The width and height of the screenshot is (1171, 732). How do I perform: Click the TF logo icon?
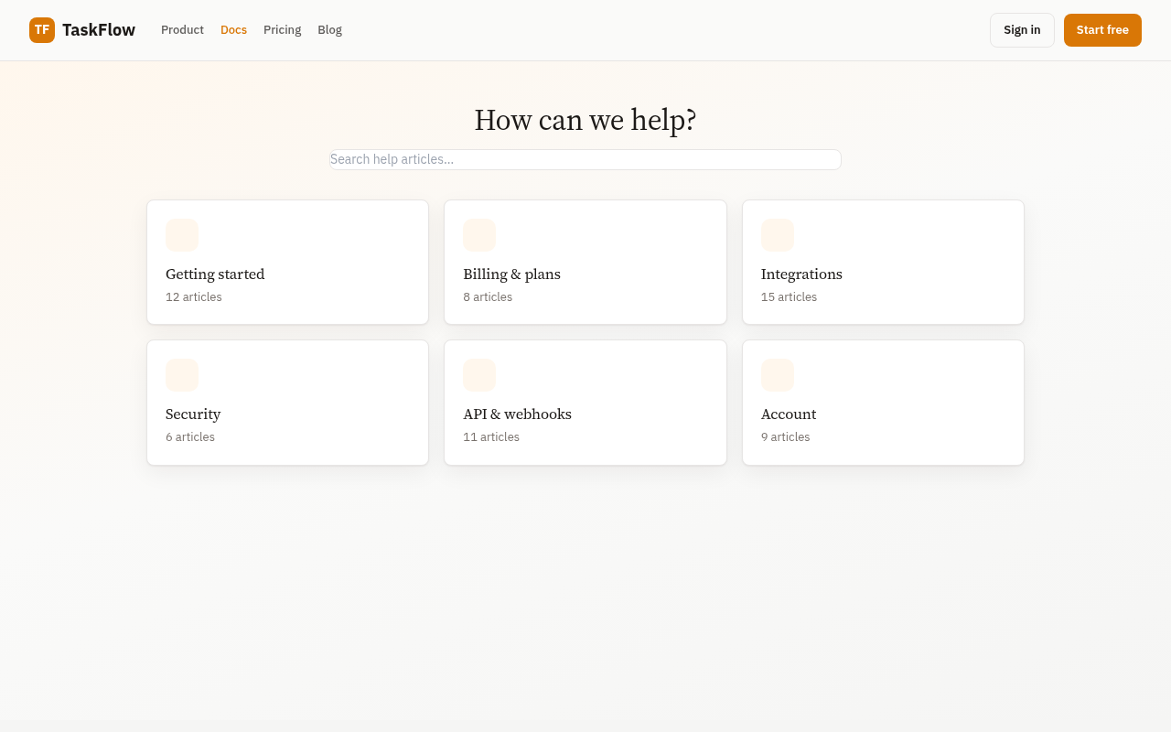pos(42,30)
